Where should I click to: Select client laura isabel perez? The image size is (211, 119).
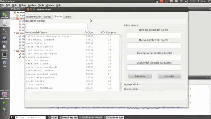click(x=73, y=47)
